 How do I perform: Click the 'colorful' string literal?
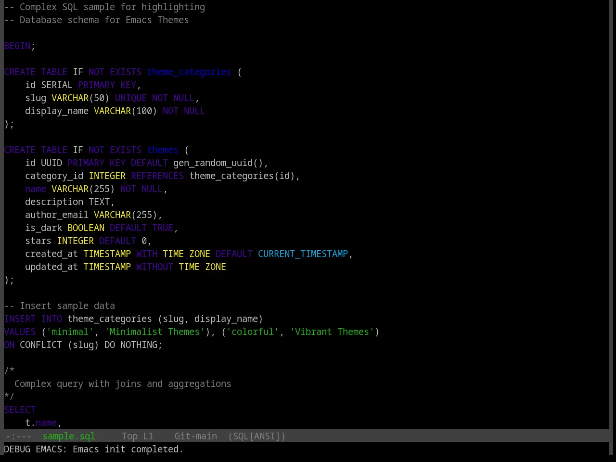(x=253, y=332)
